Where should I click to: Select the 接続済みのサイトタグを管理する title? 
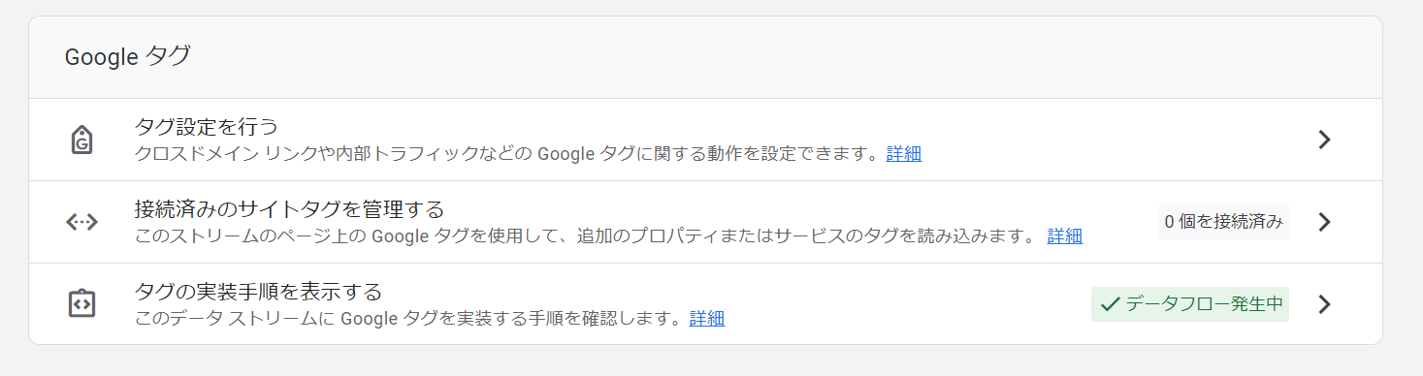[289, 209]
